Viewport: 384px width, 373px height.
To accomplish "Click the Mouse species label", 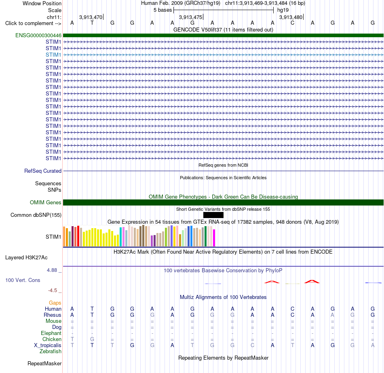I will [53, 321].
